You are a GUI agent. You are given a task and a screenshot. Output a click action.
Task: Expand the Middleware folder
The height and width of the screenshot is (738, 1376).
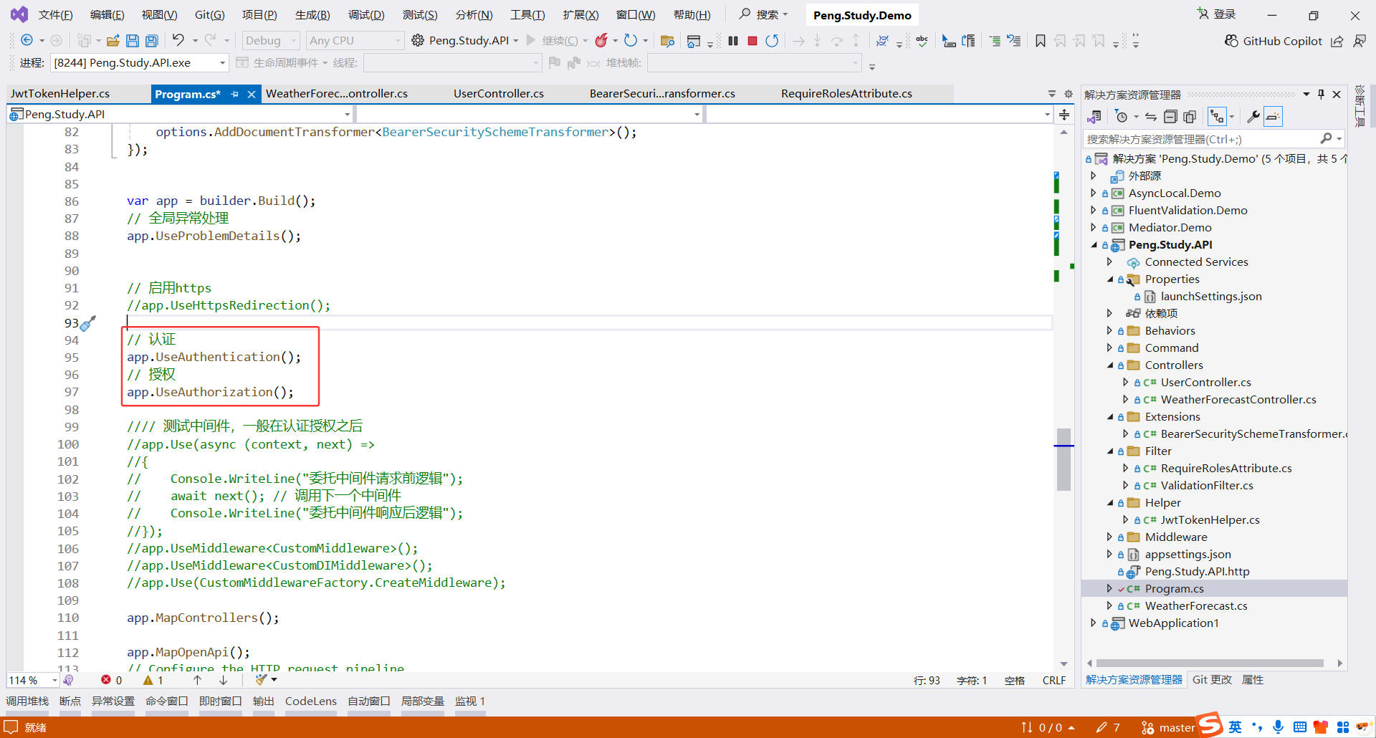tap(1109, 537)
